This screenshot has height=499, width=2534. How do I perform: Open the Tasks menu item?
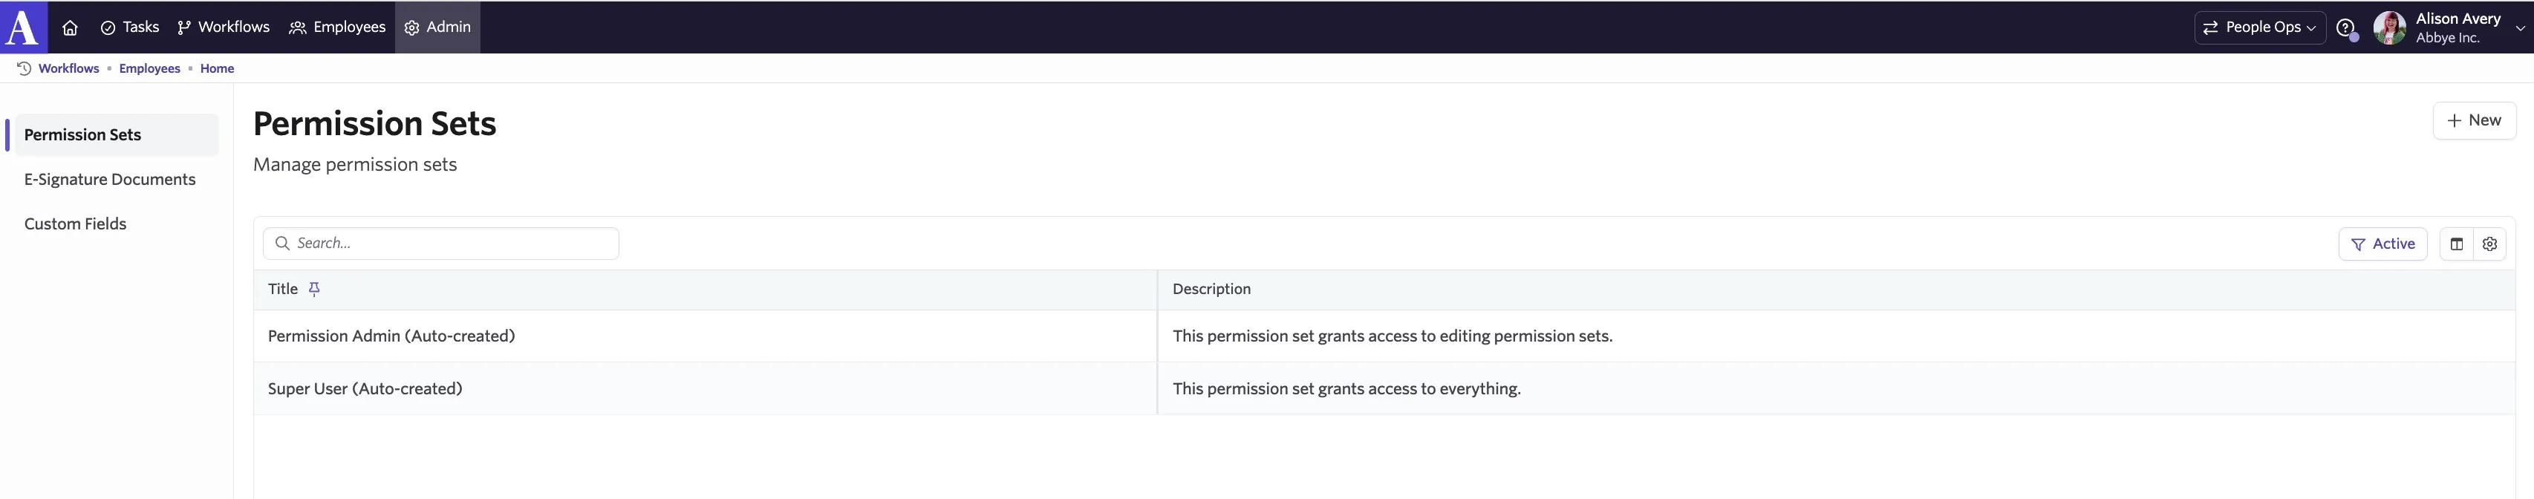tap(130, 27)
